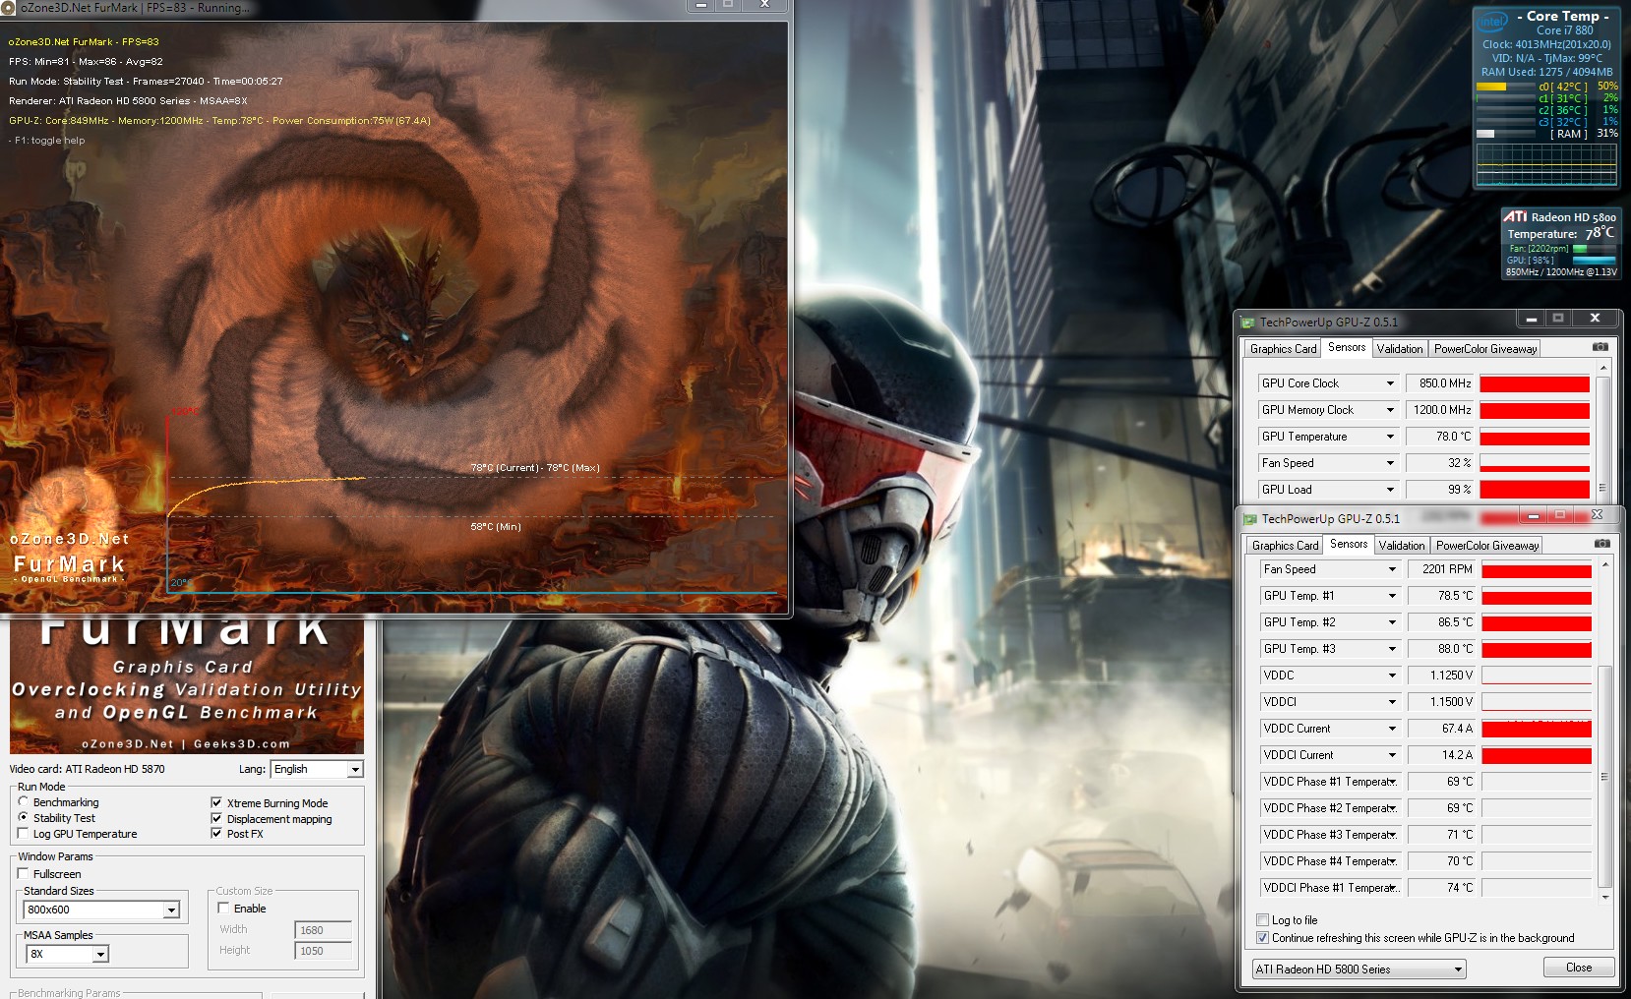Click the 67.4 A VDDC Current value
Image resolution: width=1631 pixels, height=999 pixels.
click(x=1442, y=729)
